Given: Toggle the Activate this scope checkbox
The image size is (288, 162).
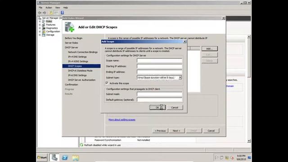Looking at the screenshot, I should [x=107, y=83].
